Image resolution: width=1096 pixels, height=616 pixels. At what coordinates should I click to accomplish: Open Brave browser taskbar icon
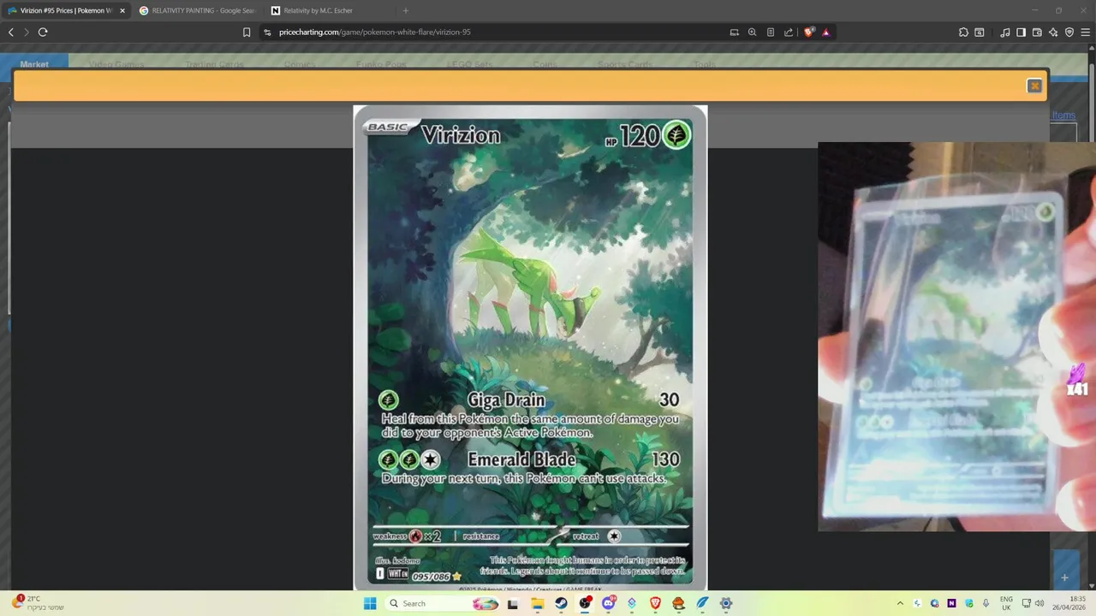pyautogui.click(x=655, y=603)
